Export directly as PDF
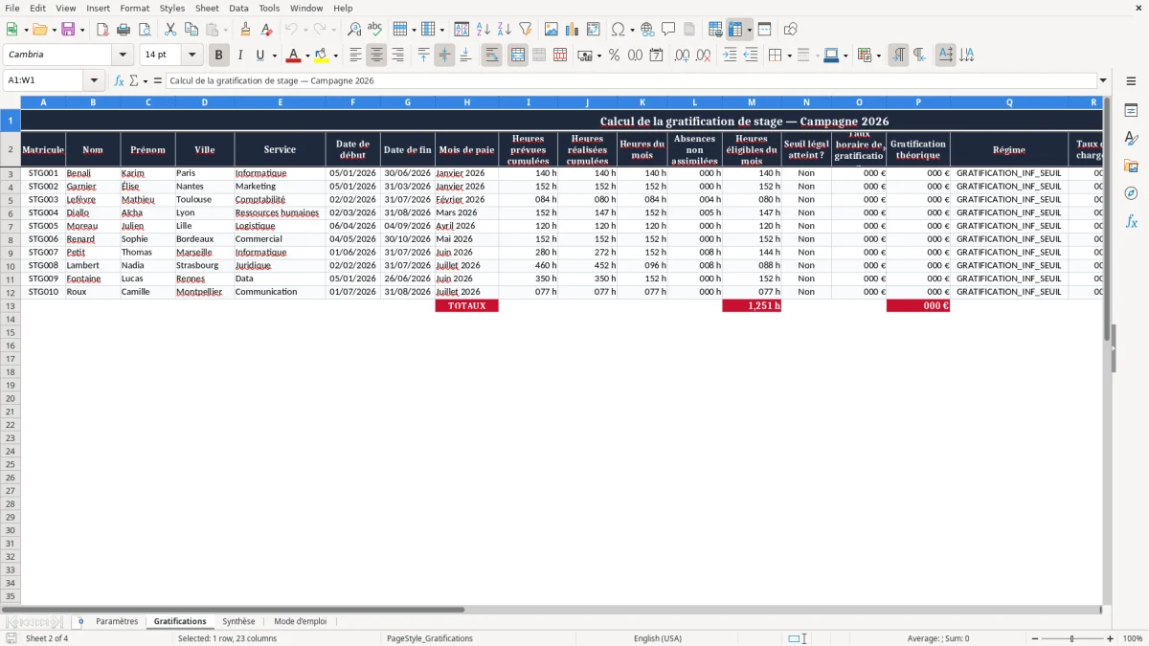The height and width of the screenshot is (646, 1149). click(x=101, y=30)
